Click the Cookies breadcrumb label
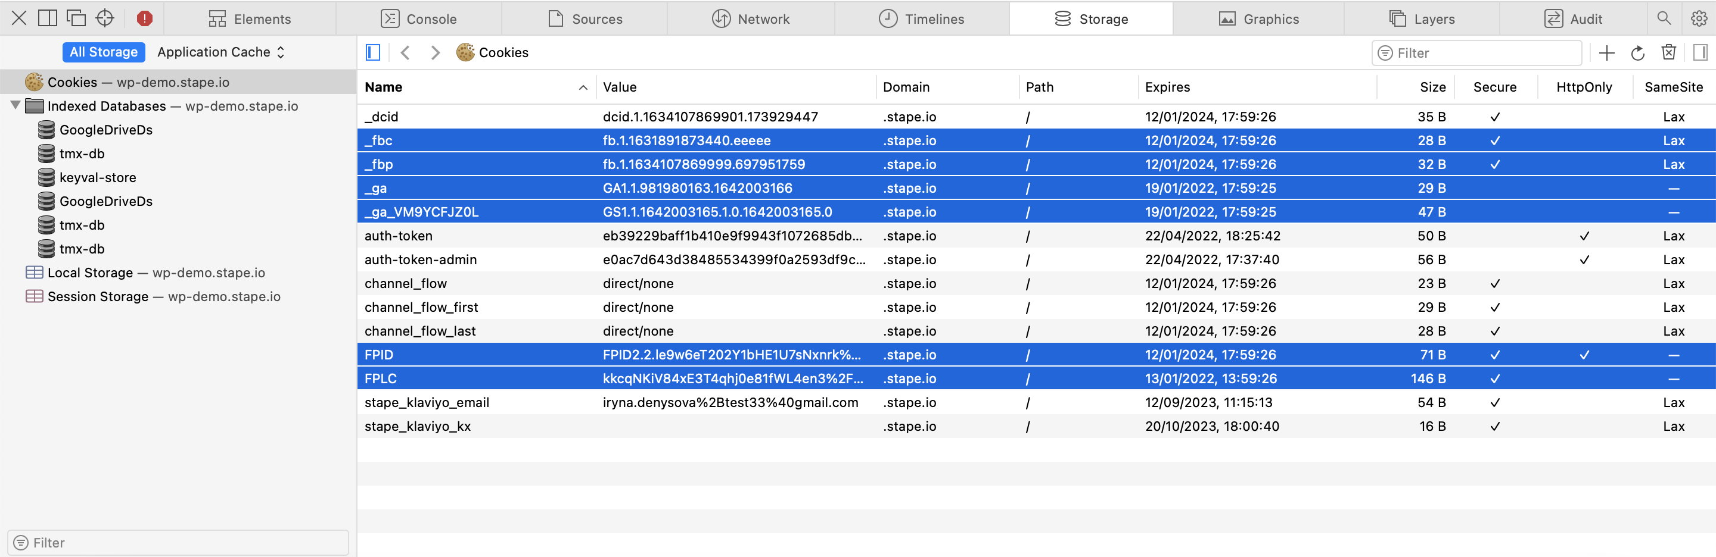The width and height of the screenshot is (1716, 557). [503, 52]
